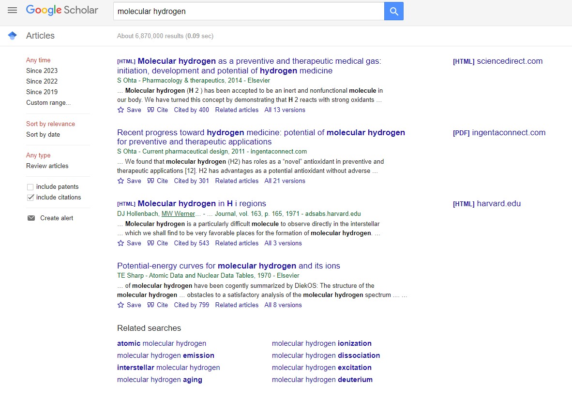This screenshot has width=572, height=396.
Task: Open All 21 versions
Action: click(x=285, y=181)
